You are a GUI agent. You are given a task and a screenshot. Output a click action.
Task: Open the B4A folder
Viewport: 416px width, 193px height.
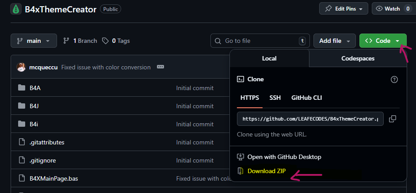point(35,88)
